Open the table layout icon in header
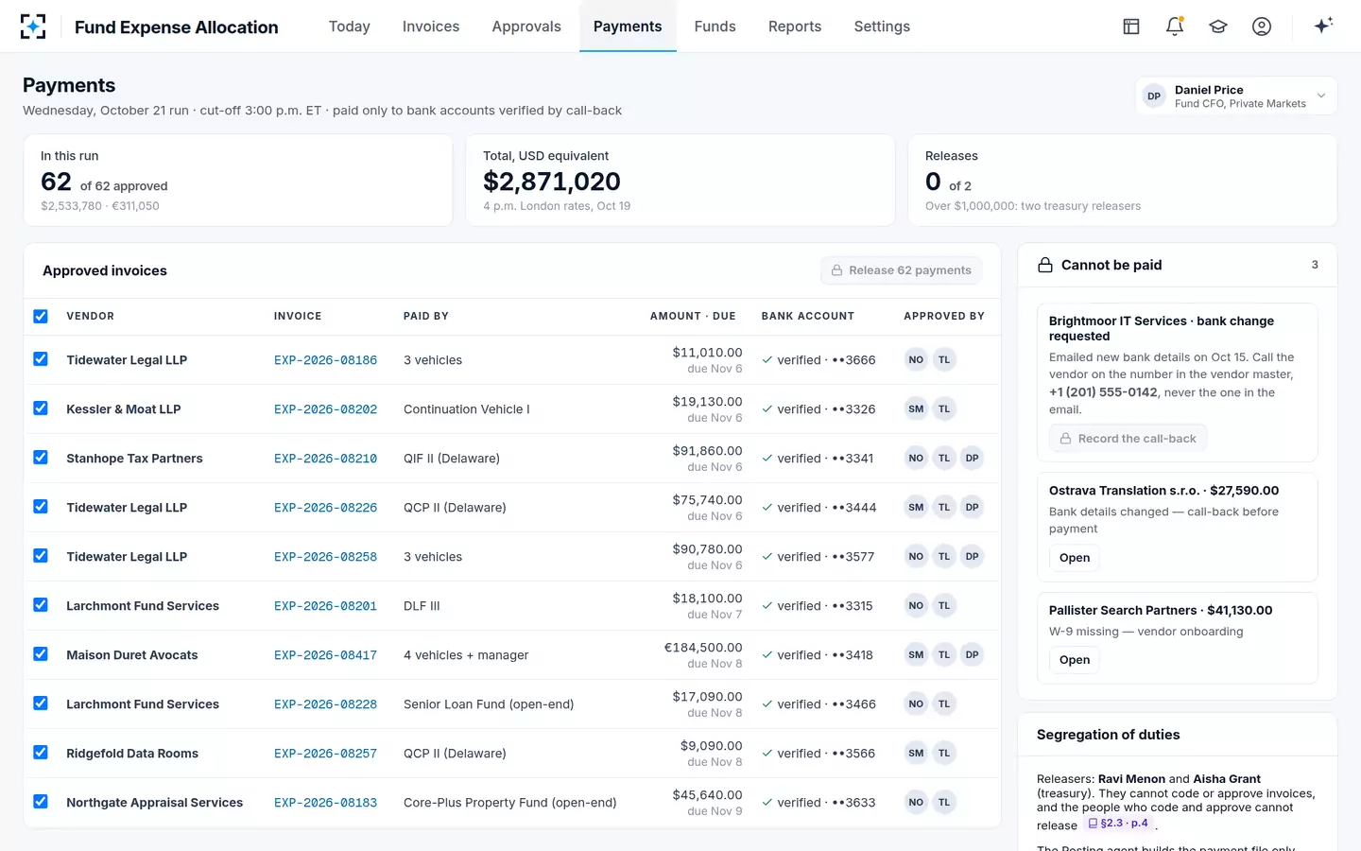Screen dimensions: 1361x851 1131,26
